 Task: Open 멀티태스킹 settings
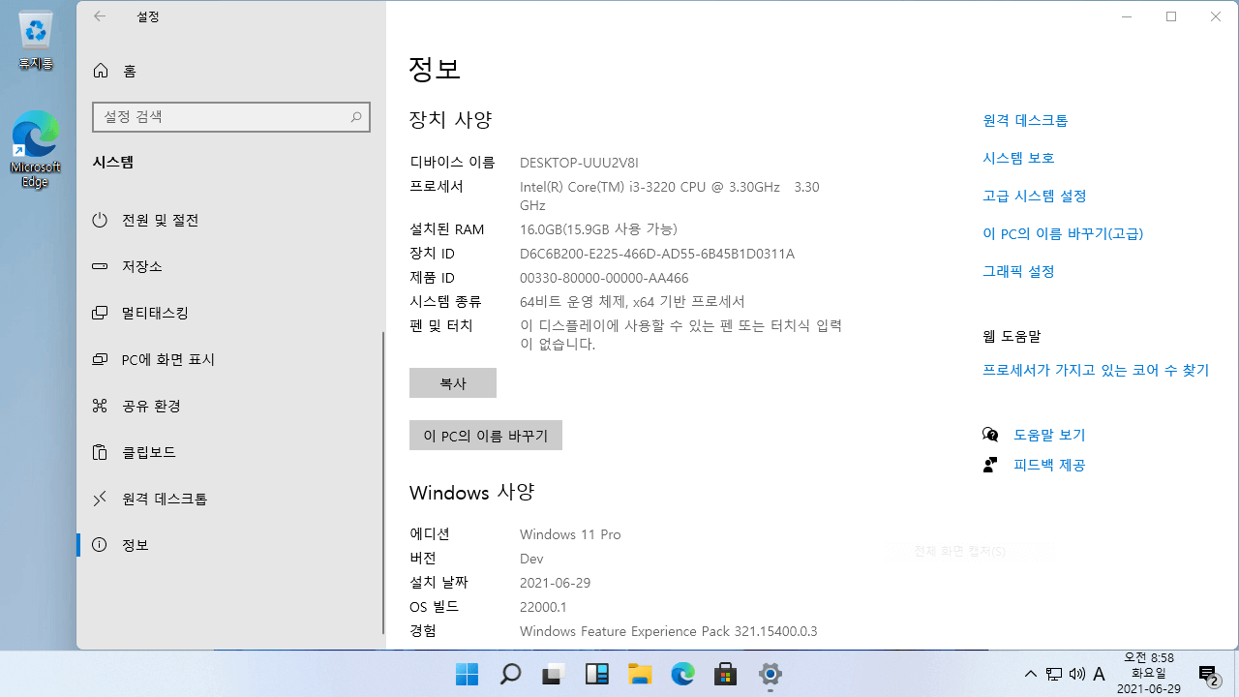click(x=230, y=313)
